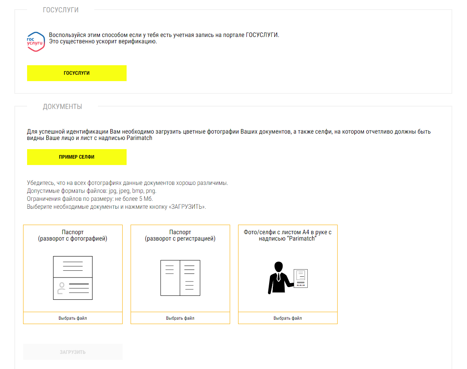
Task: Click the passport registration spread book icon
Action: [x=180, y=278]
